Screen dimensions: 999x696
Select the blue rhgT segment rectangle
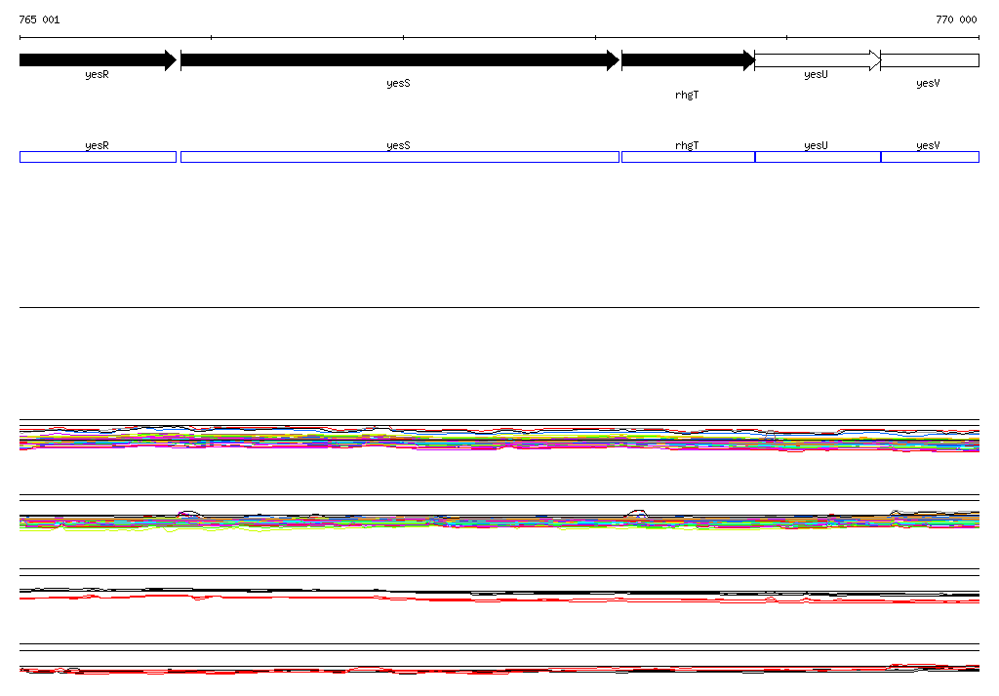point(688,157)
